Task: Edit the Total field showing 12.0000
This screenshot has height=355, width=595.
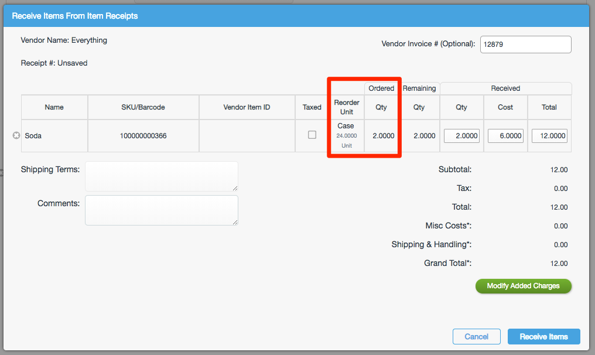Action: (x=549, y=135)
